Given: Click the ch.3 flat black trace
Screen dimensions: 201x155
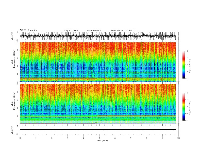Looking at the screenshot, I should (x=98, y=130).
